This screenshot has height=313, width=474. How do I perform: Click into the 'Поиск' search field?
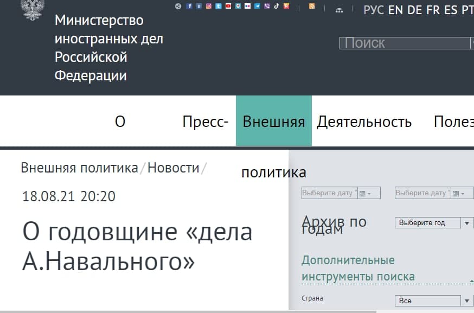[x=404, y=43]
